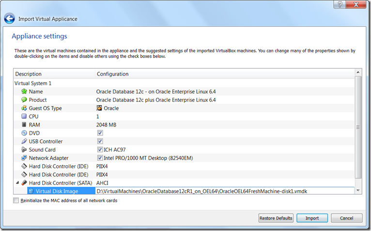
Task: Click the DVD disc icon
Action: 24,133
